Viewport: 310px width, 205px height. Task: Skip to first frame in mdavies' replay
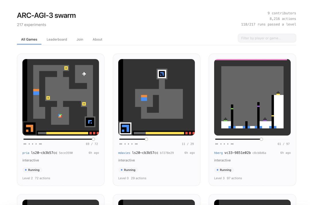tap(121, 144)
